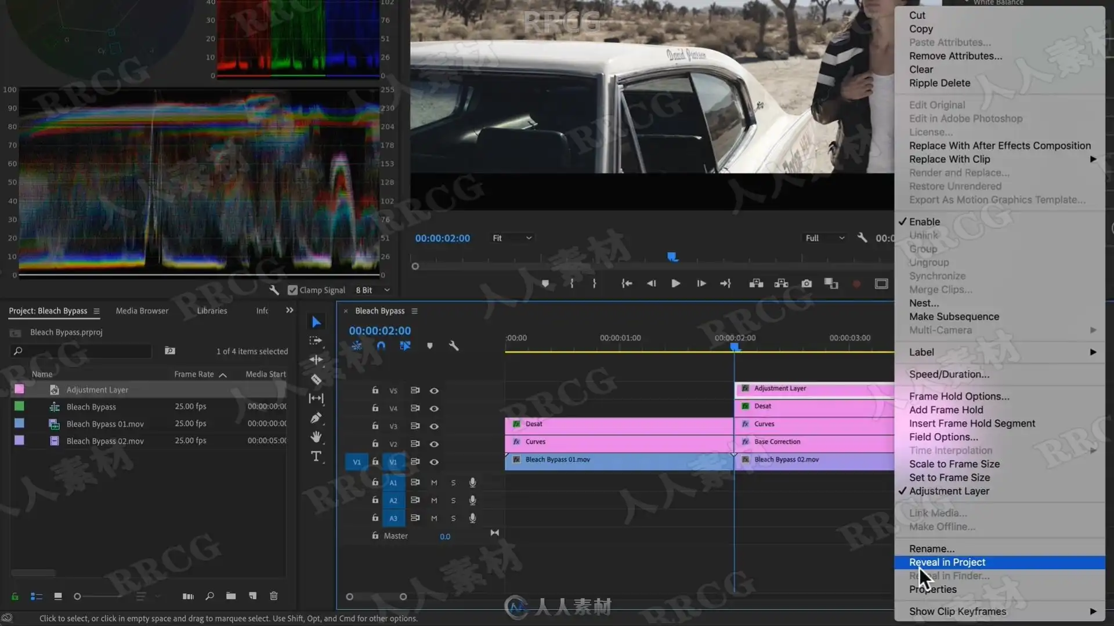Click the New Bin folder icon
This screenshot has width=1114, height=626.
pyautogui.click(x=231, y=596)
